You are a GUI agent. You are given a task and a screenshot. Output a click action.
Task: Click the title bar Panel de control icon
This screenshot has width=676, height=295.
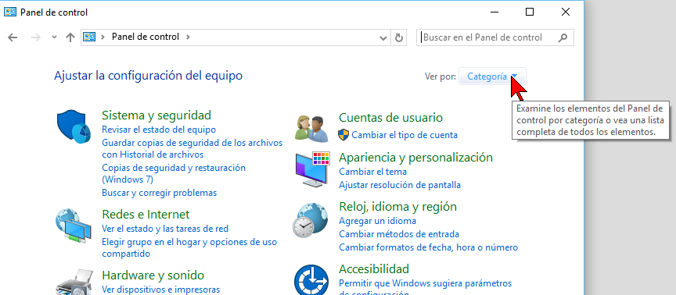click(10, 12)
